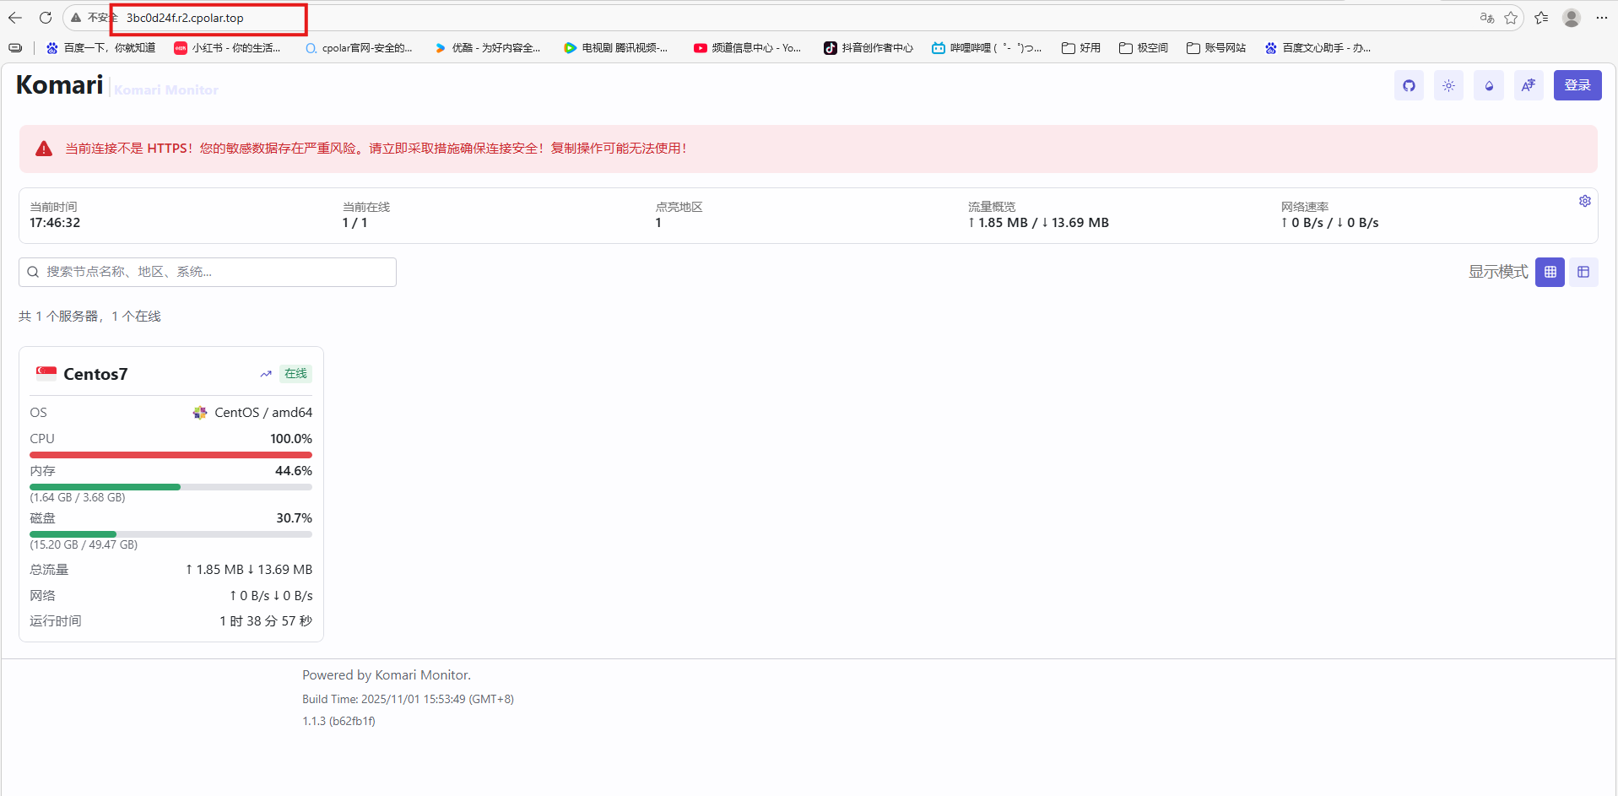Open Centos7 load trend chart icon
Viewport: 1618px width, 796px height.
click(266, 374)
